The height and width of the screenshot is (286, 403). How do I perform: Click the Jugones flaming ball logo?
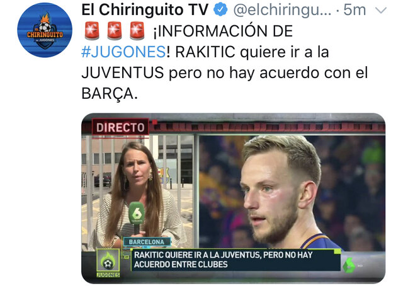108,263
